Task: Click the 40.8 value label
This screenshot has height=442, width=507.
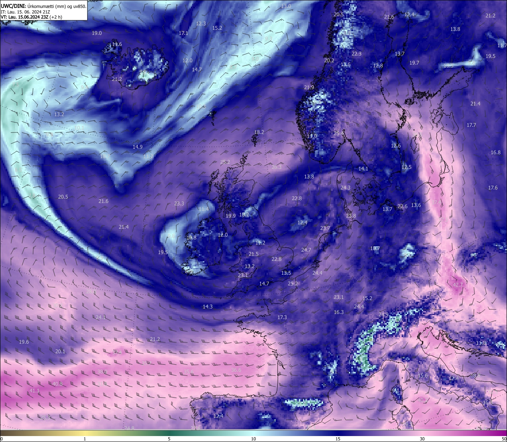Action: point(57,384)
